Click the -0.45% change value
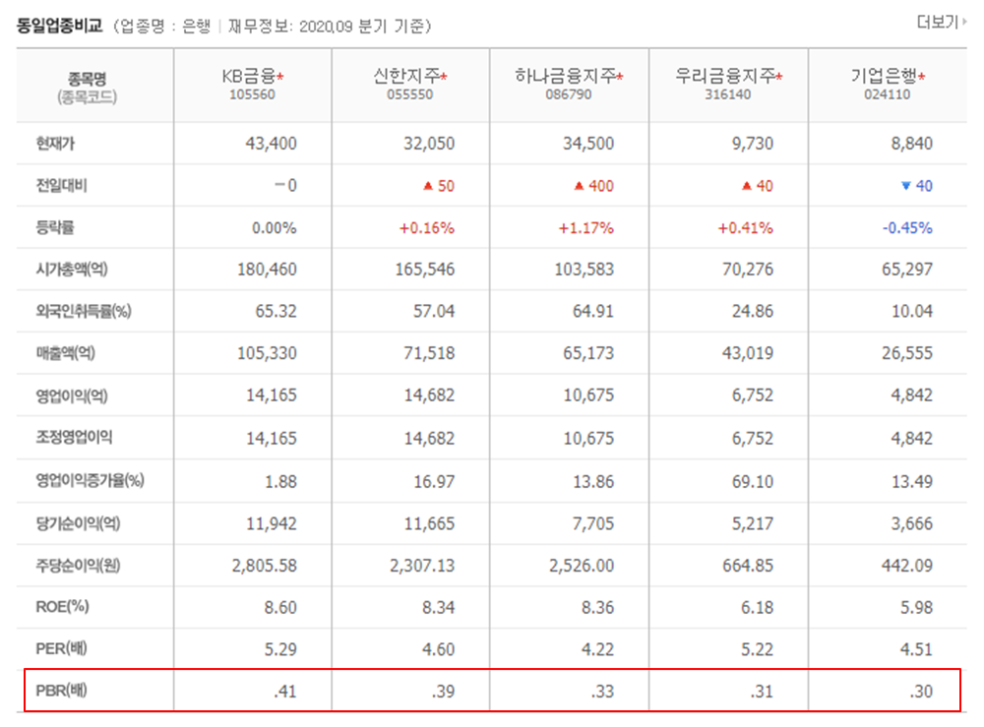The image size is (984, 727). pyautogui.click(x=907, y=227)
